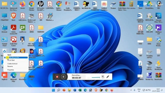Open the ENG IN language switcher
Image resolution: width=165 pixels, height=93 pixels.
click(x=139, y=90)
